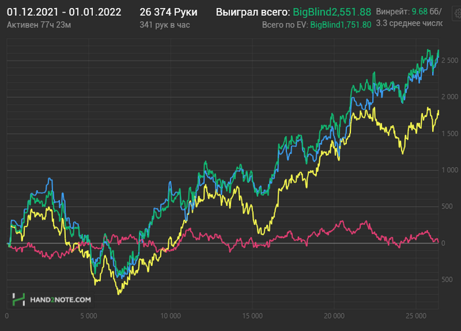
Task: Click the x-axis label 10 000
Action: pos(171,316)
